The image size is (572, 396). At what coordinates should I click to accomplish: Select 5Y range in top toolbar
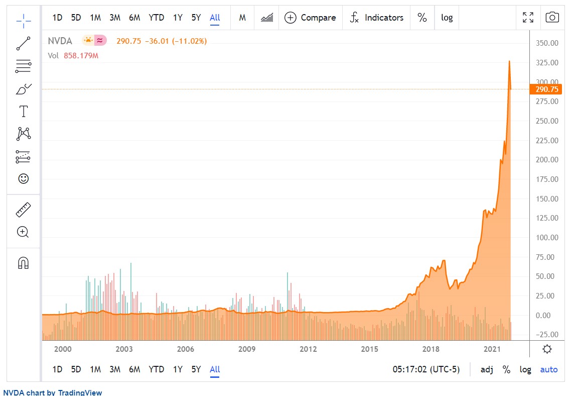[196, 18]
